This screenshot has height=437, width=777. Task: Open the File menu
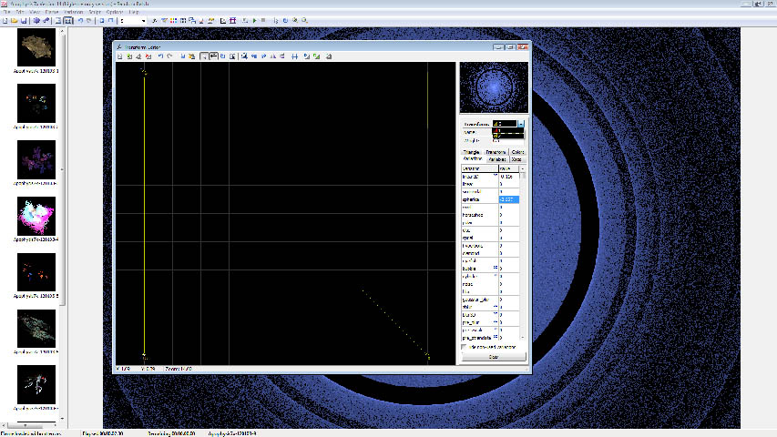click(x=6, y=12)
